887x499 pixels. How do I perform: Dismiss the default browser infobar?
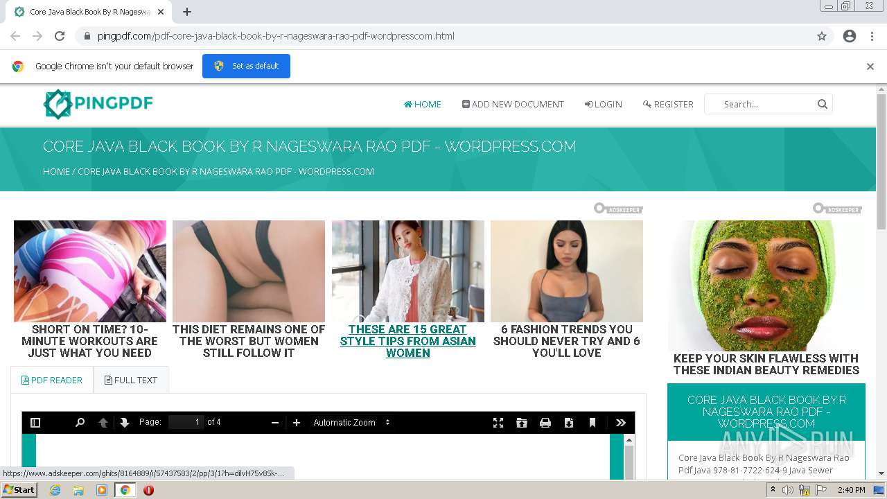(870, 67)
